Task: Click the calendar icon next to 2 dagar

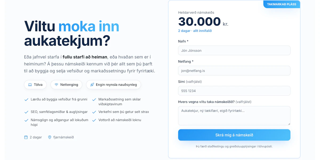Action: (x=26, y=137)
